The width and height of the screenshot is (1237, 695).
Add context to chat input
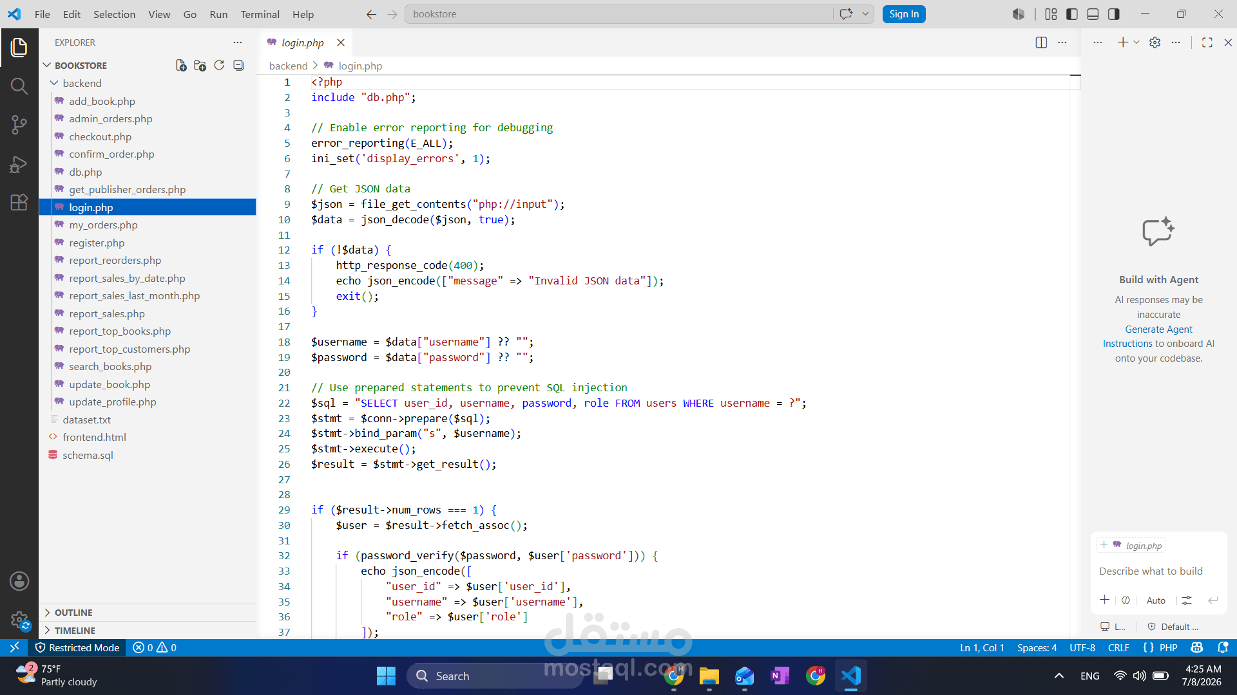pyautogui.click(x=1104, y=600)
